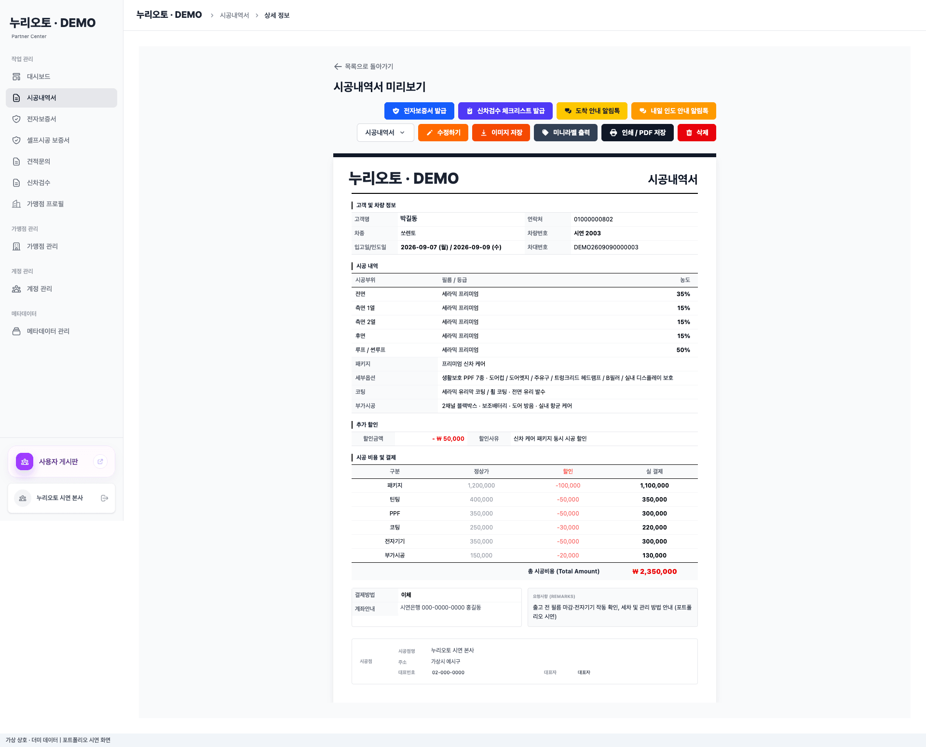Click the customer name 박길동
The image size is (926, 747).
tap(409, 219)
